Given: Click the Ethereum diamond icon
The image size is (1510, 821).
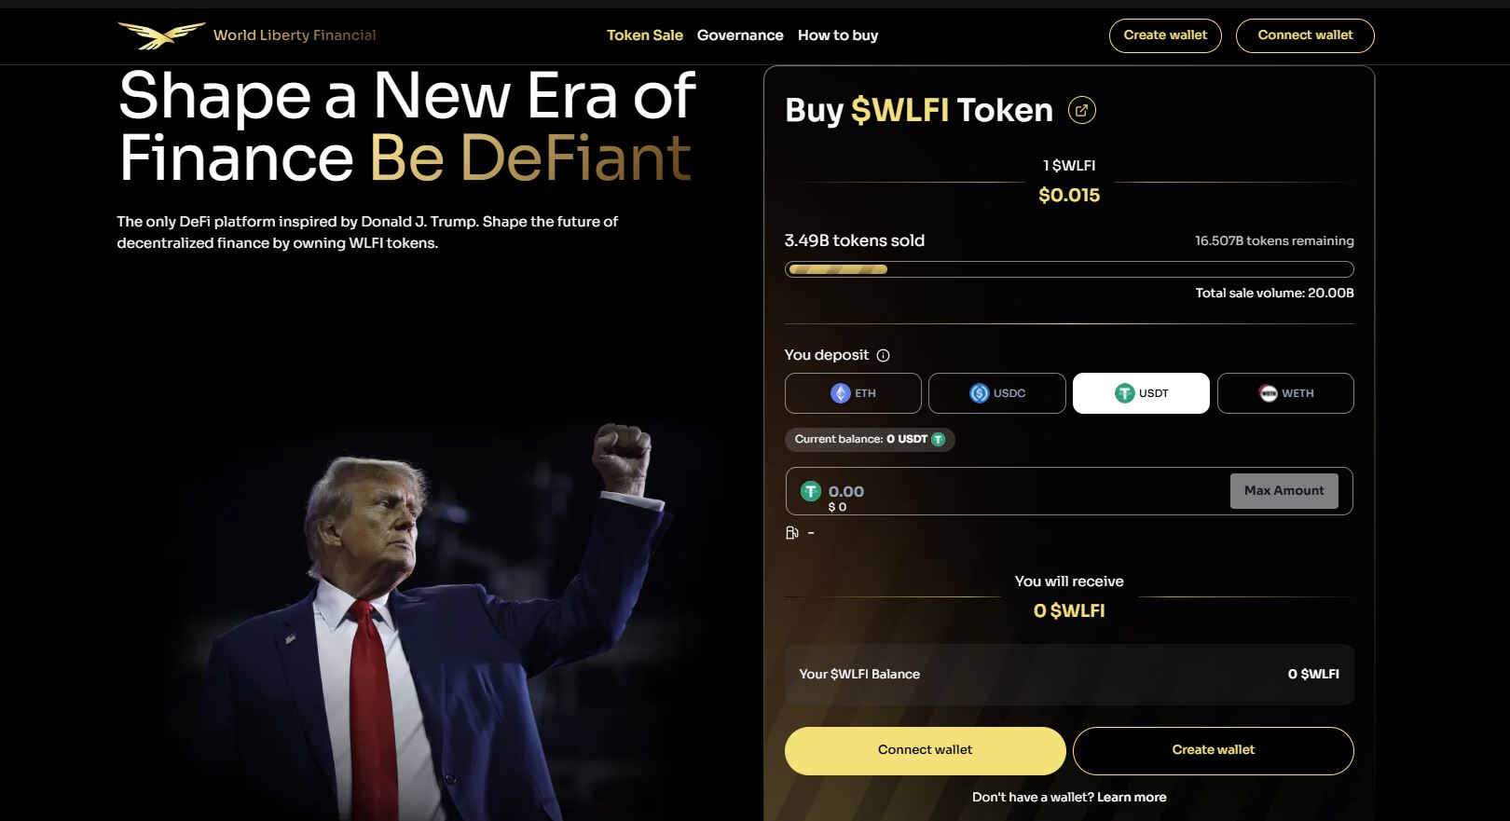Looking at the screenshot, I should (x=841, y=393).
